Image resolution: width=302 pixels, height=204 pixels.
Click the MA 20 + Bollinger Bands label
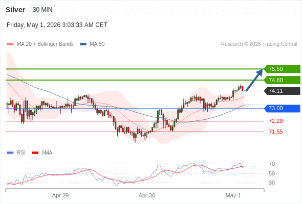[45, 44]
